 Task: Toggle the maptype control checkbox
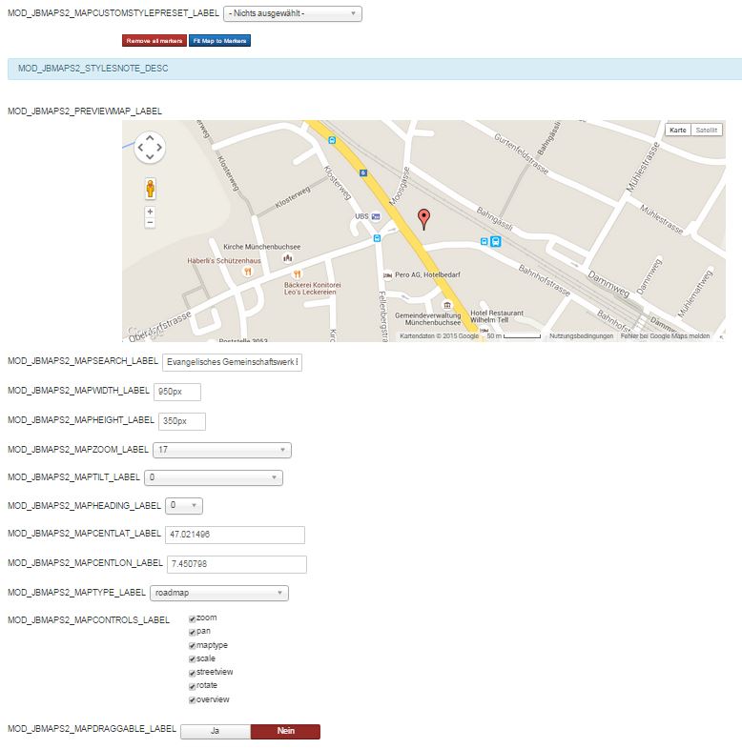pos(193,646)
